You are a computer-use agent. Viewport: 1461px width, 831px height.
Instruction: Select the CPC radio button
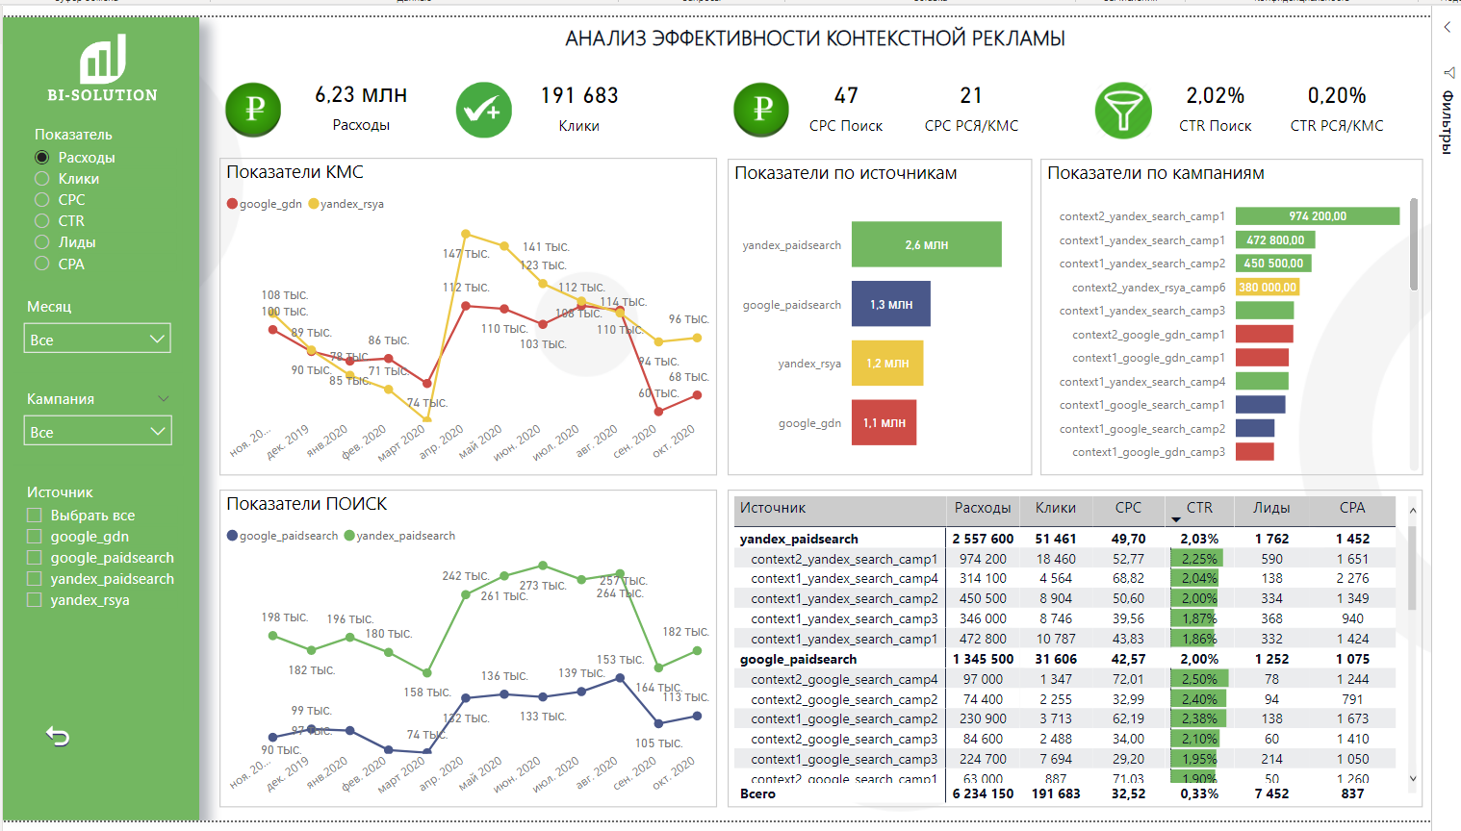[42, 199]
